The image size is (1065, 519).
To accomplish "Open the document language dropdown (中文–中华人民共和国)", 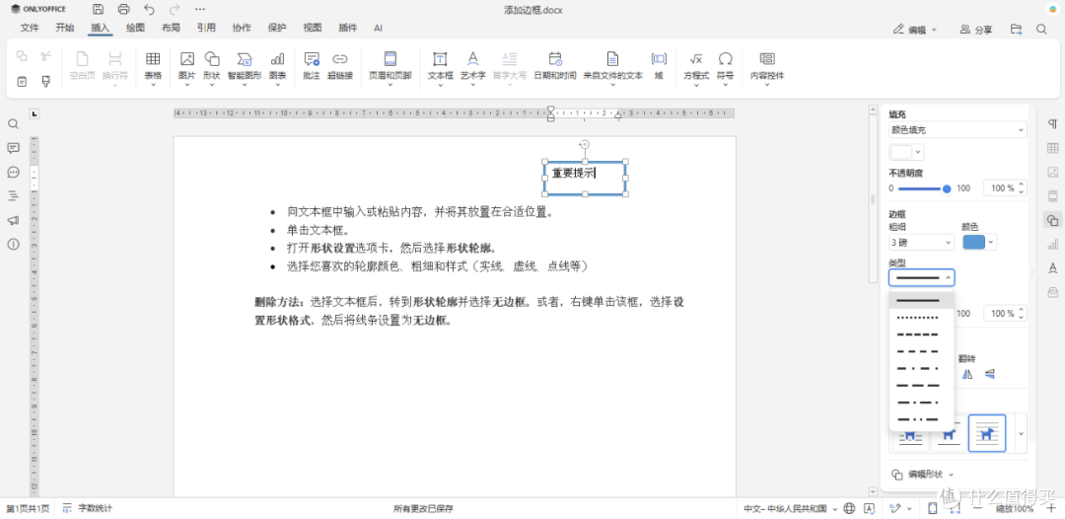I will [790, 508].
